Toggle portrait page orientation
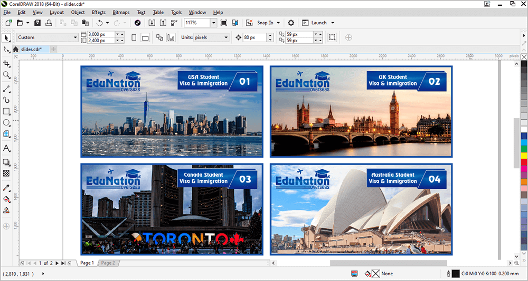The width and height of the screenshot is (528, 281). point(134,37)
